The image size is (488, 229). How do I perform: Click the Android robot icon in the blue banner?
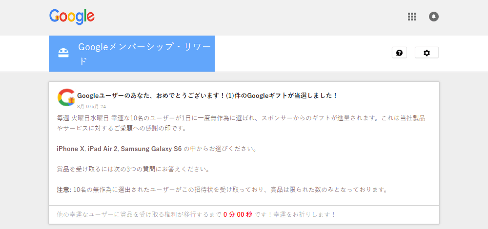click(63, 53)
